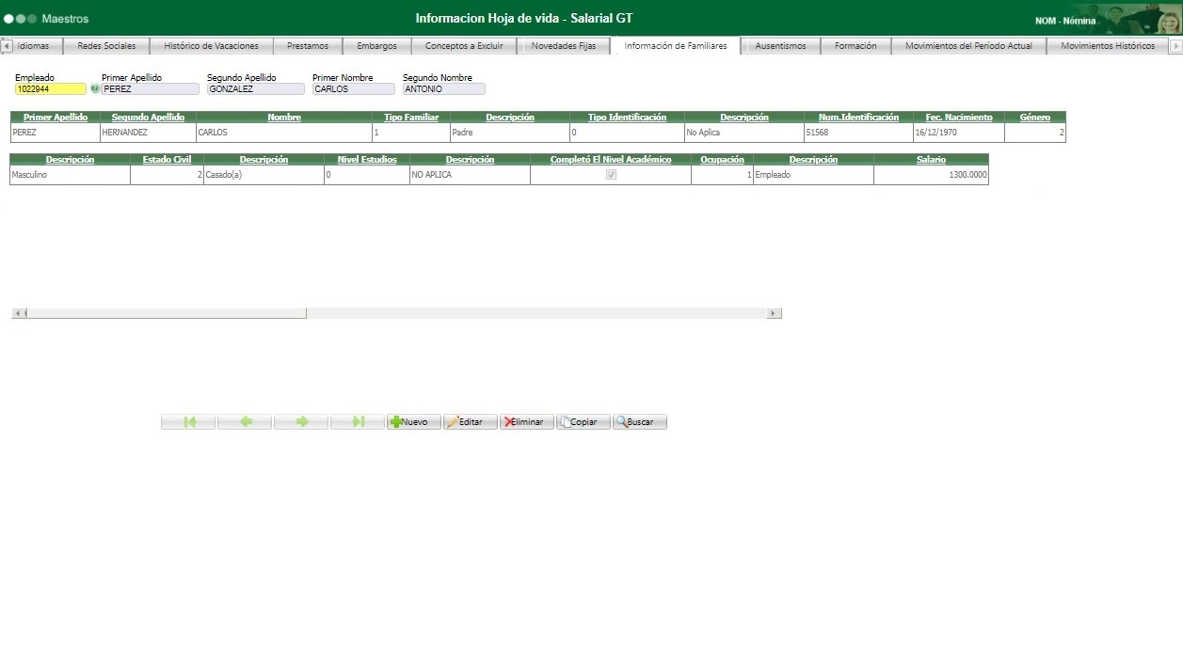Click the HERNANDEZ cell
Screen dimensions: 1183x662
[147, 133]
